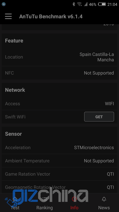The image size is (119, 212).
Task: Select the Location row
Action: click(59, 57)
